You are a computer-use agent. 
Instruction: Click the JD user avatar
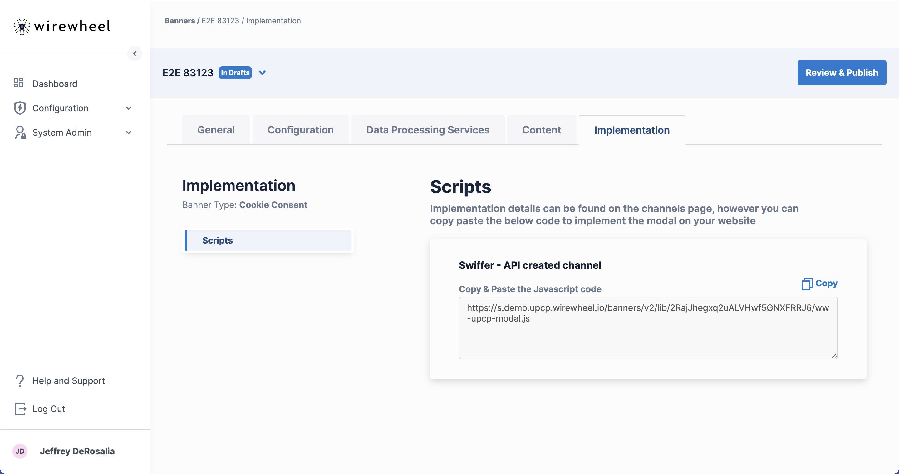coord(20,451)
